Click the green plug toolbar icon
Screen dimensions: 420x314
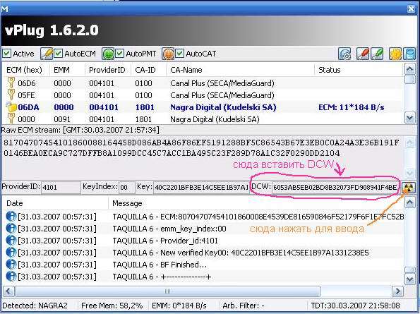click(377, 54)
